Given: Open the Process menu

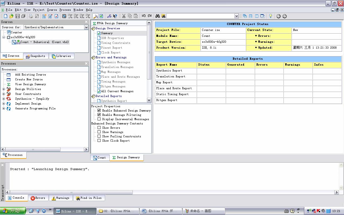Looking at the screenshot, I should (x=65, y=10).
